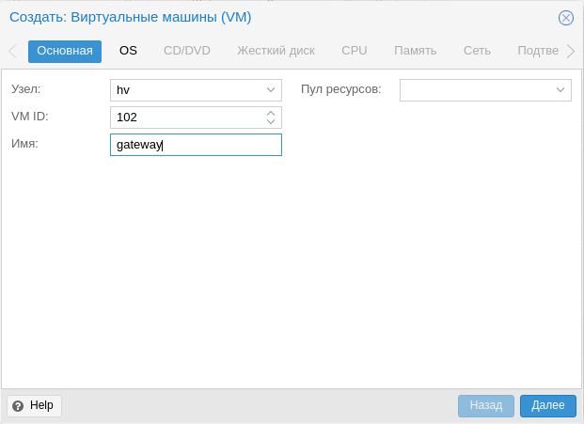Go to the Жесткий диск tab
Image resolution: width=584 pixels, height=424 pixels.
click(276, 51)
